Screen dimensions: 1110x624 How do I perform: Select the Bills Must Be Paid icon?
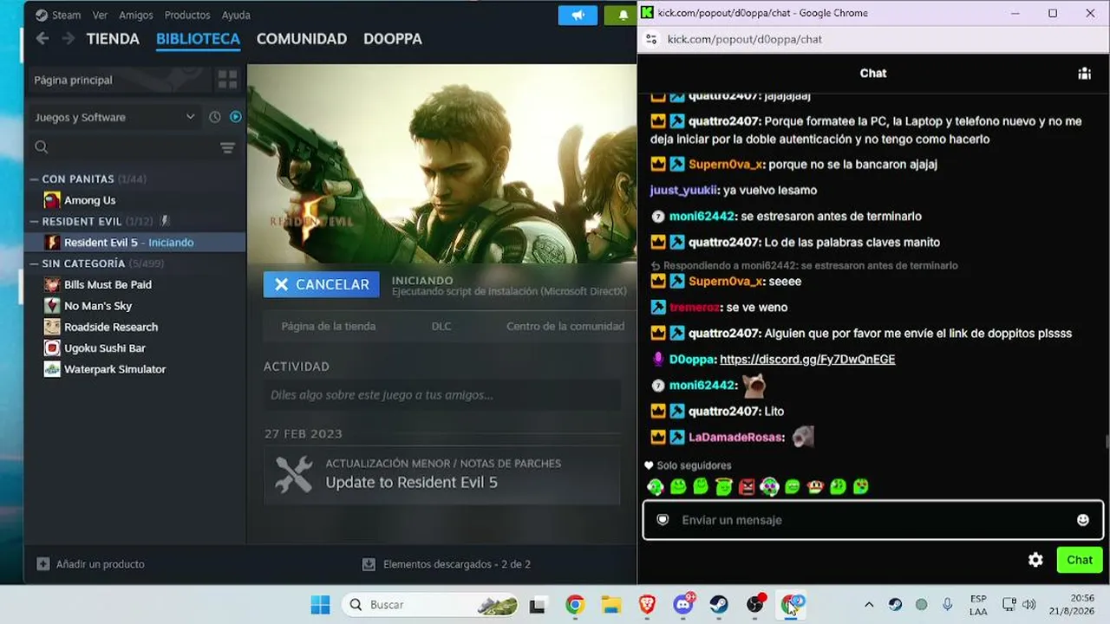(x=52, y=284)
